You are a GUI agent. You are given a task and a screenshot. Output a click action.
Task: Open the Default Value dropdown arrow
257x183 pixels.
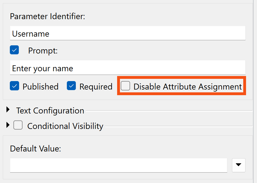[239, 165]
